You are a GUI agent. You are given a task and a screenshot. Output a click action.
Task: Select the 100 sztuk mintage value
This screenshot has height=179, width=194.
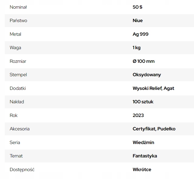click(x=143, y=102)
